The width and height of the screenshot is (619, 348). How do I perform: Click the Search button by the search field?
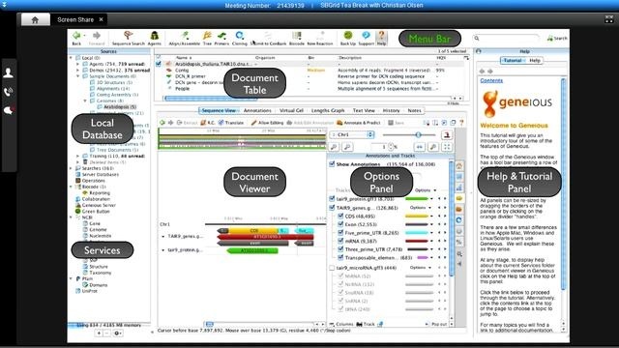pyautogui.click(x=557, y=39)
